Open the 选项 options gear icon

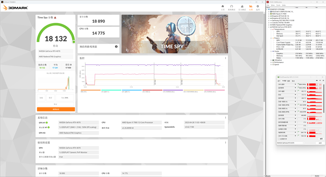pos(258,7)
